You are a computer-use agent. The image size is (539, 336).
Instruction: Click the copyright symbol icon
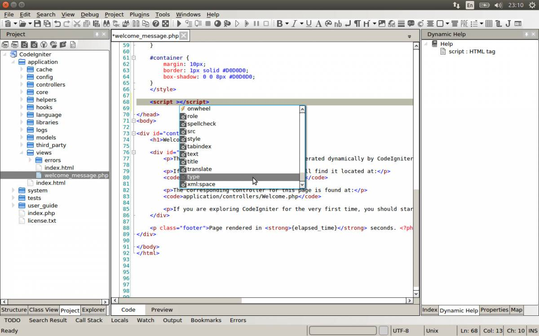[x=420, y=23]
